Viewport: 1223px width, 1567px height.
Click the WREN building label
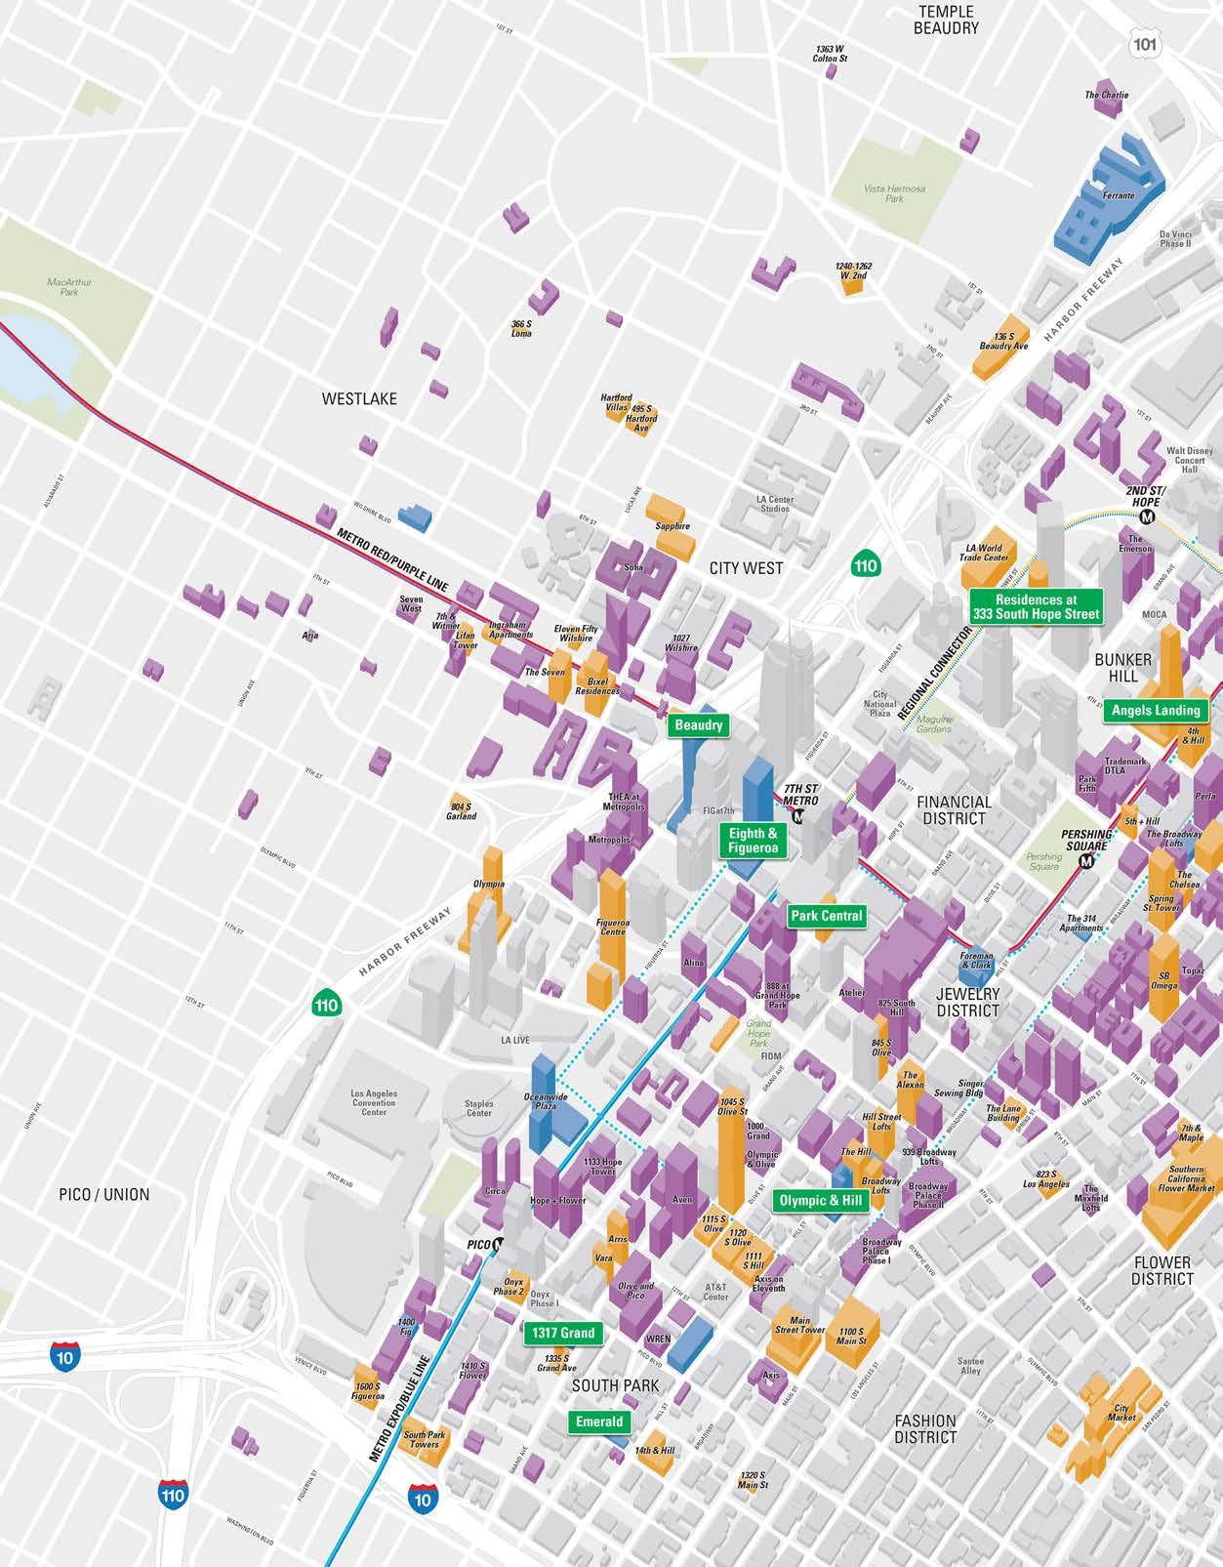point(659,1339)
